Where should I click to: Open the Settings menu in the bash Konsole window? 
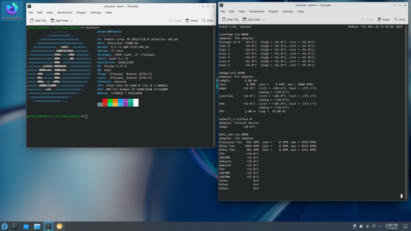[x=96, y=12]
